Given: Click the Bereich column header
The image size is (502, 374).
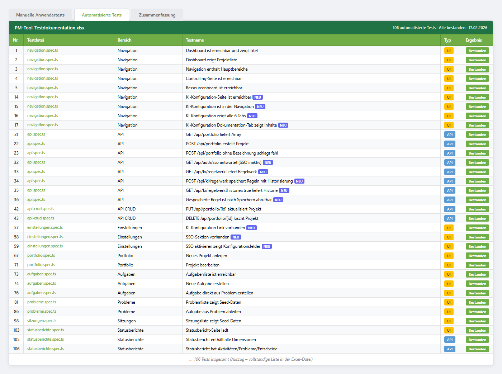Looking at the screenshot, I should click(x=124, y=40).
